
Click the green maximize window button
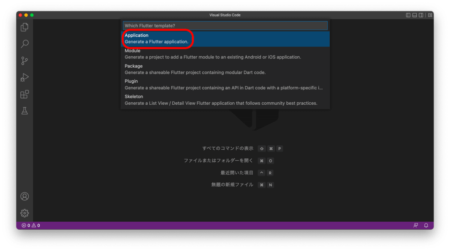[x=32, y=15]
